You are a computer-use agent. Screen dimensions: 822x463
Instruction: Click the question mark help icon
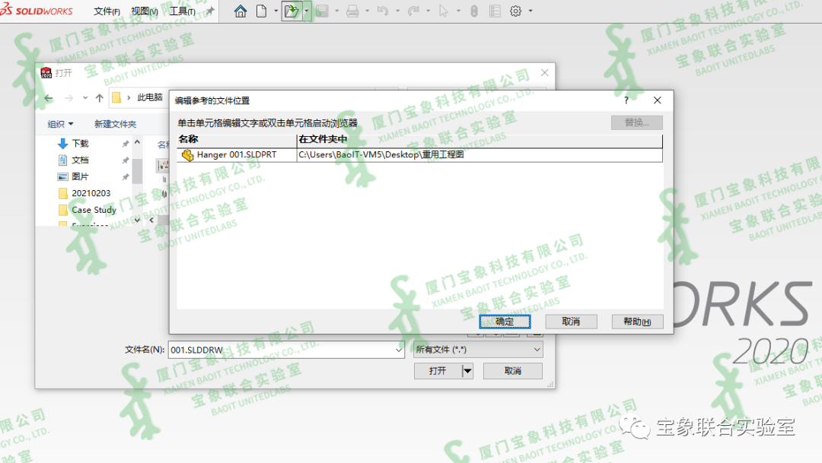(x=626, y=100)
